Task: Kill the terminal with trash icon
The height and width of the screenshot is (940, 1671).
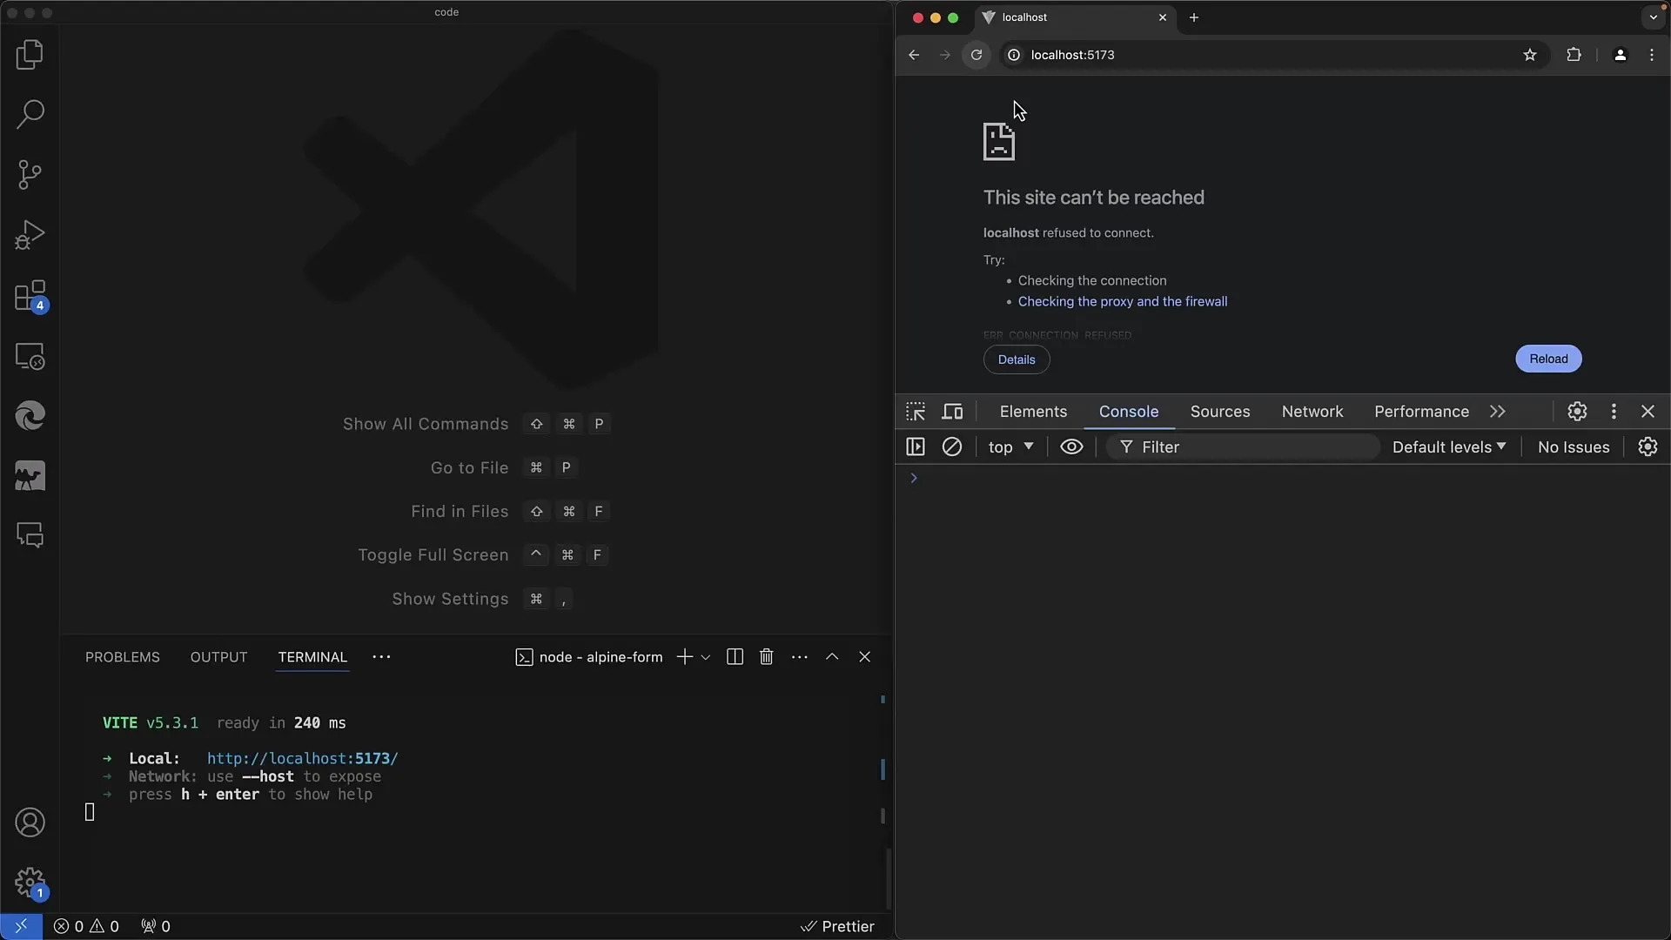Action: [767, 657]
